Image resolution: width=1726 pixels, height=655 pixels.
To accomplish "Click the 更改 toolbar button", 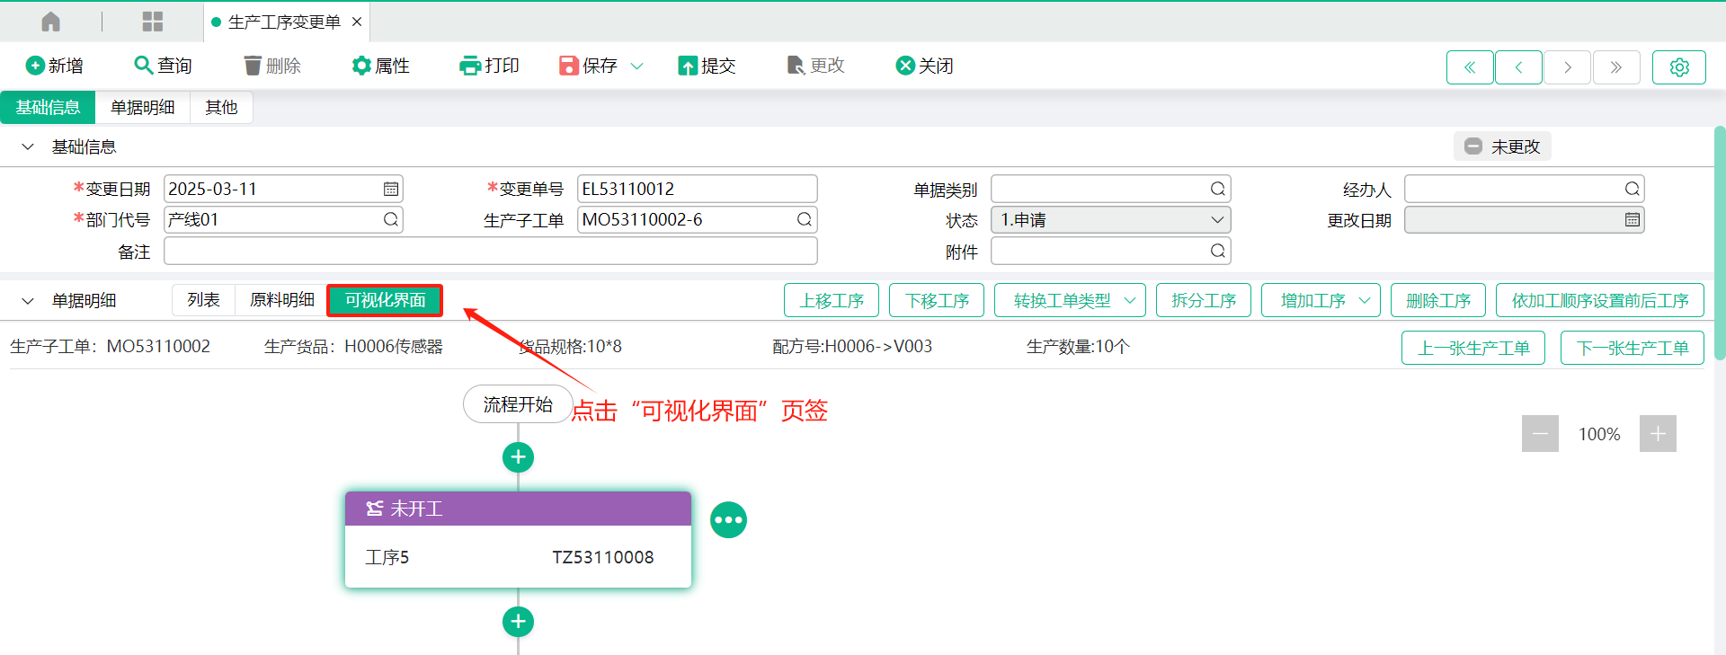I will pyautogui.click(x=816, y=66).
